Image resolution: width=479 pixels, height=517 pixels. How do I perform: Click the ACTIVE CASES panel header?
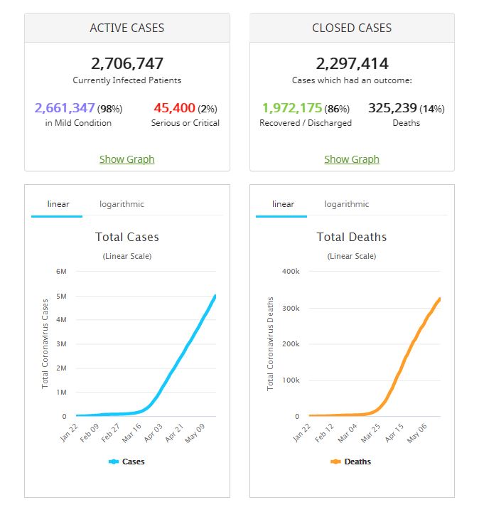(x=127, y=28)
